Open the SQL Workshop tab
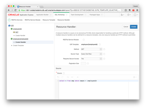Image resolution: width=146 pixels, height=109 pixels. coord(60,15)
